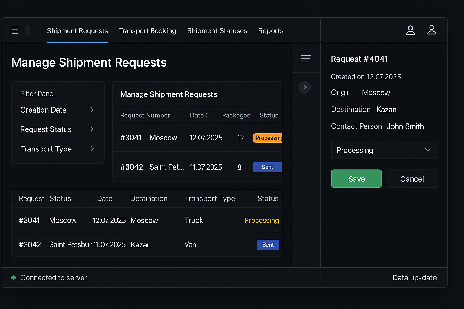
Task: Expand the Creation Date filter
Action: coord(57,110)
